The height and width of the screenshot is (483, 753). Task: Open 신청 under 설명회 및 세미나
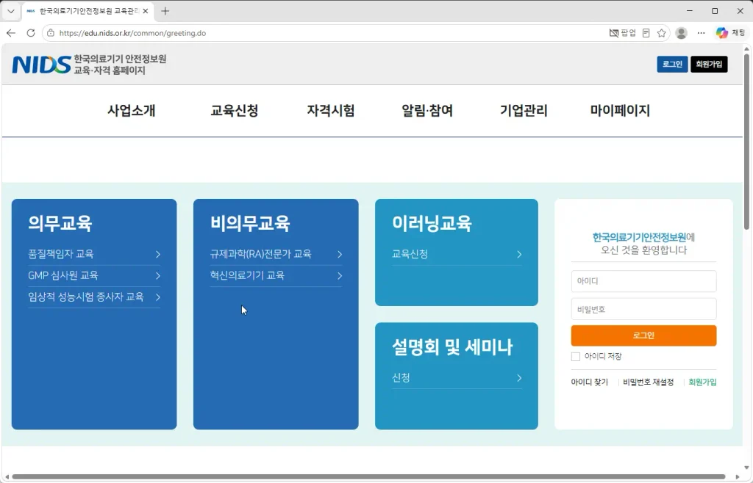coord(401,377)
